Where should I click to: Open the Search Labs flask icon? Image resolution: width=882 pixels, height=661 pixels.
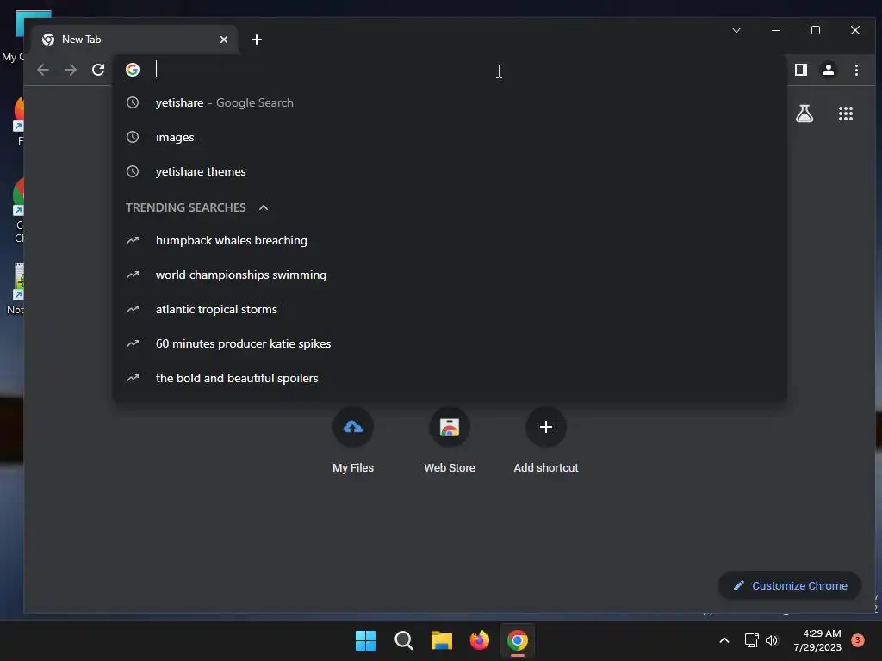804,114
